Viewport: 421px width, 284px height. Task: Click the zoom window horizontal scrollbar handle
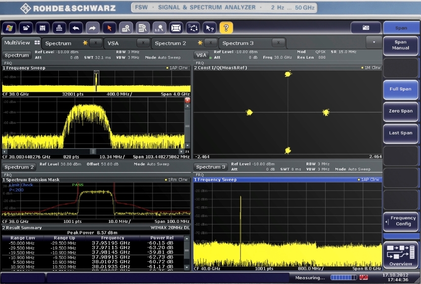pos(92,151)
